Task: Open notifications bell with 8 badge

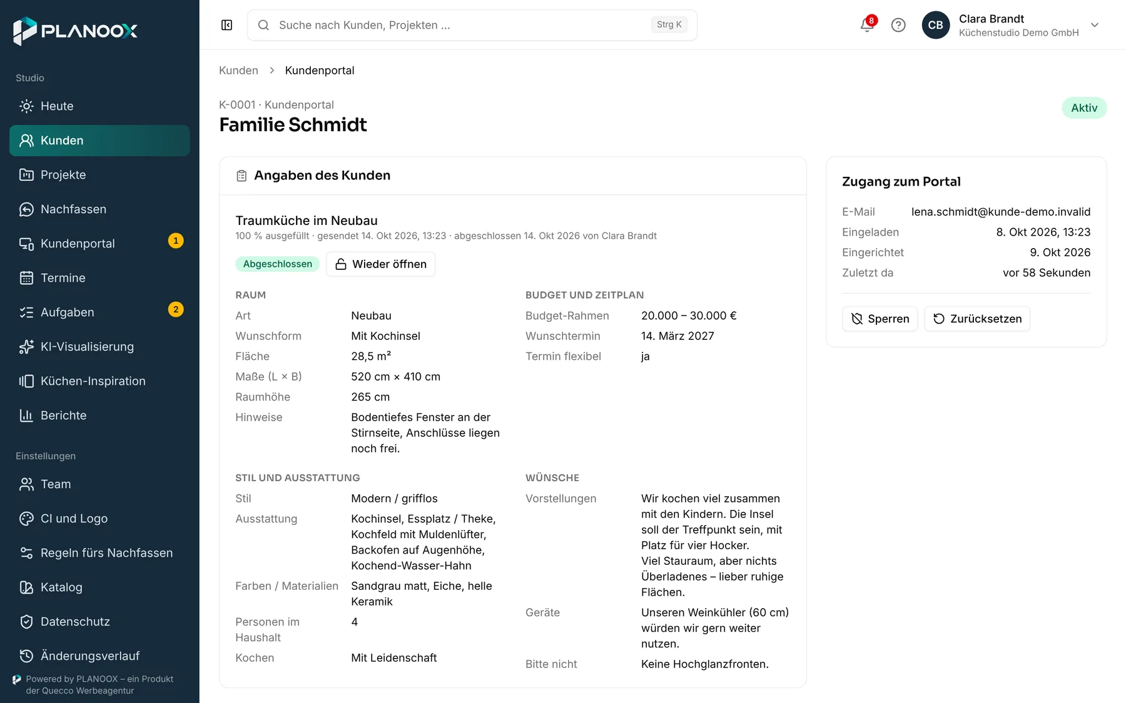Action: tap(867, 25)
